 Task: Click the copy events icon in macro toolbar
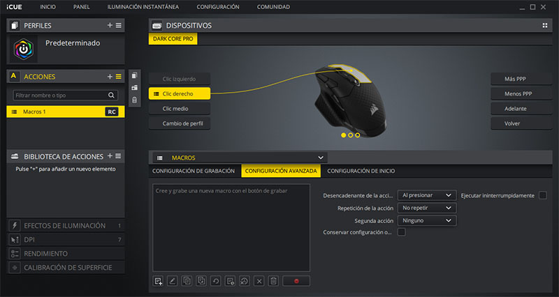tap(187, 281)
